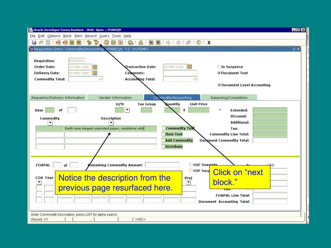Viewport: 331px width, 248px height.
Task: Click the '<OSC>' status bar indicator
Action: pos(140,219)
